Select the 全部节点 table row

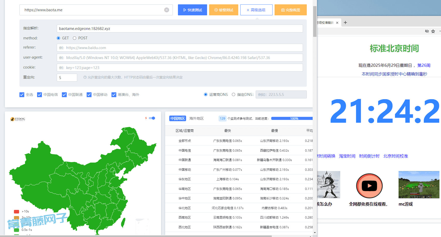239,141
